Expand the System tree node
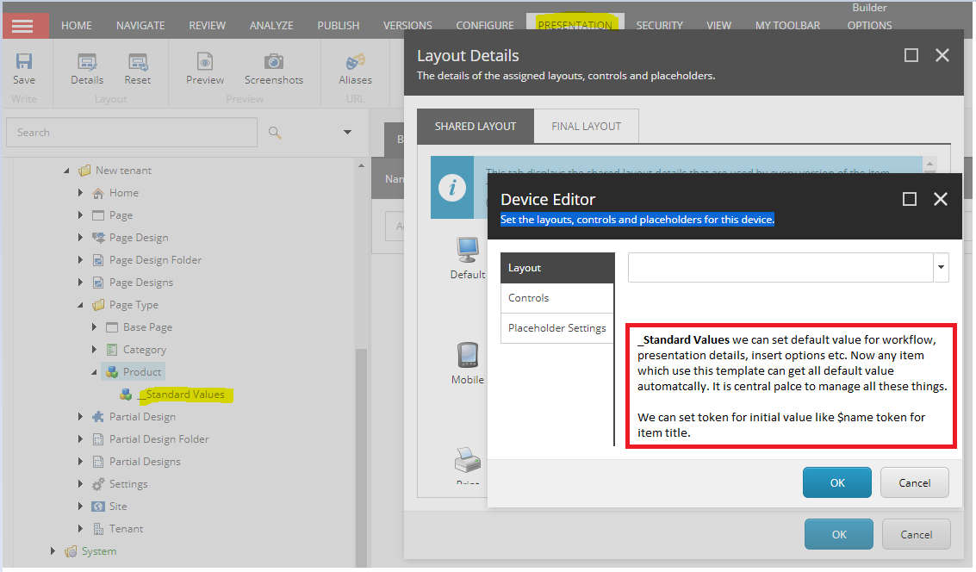Viewport: 976px width, 572px height. coord(53,550)
